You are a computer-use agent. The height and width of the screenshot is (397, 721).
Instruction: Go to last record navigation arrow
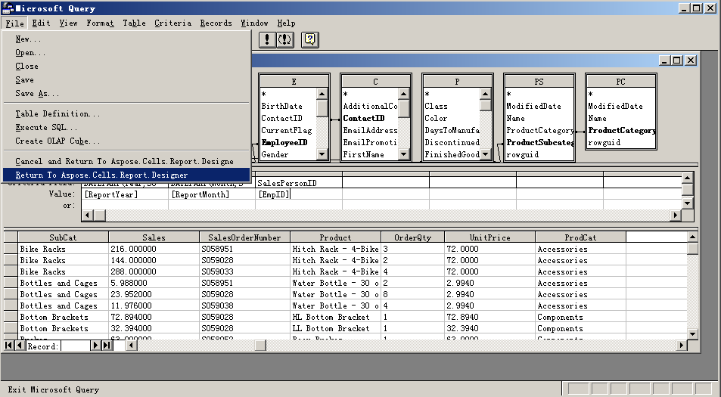pos(107,345)
